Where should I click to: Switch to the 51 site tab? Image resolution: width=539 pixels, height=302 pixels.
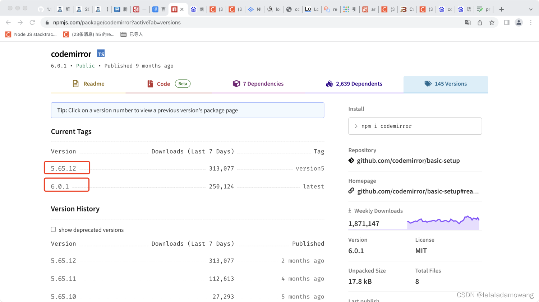(x=140, y=9)
